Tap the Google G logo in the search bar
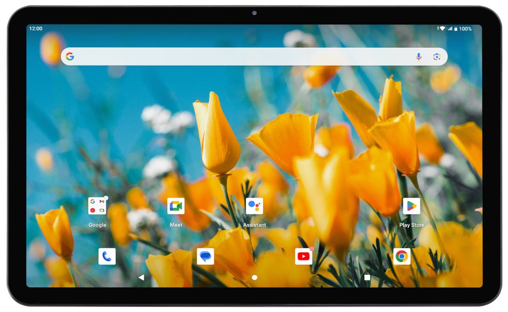 coord(70,56)
